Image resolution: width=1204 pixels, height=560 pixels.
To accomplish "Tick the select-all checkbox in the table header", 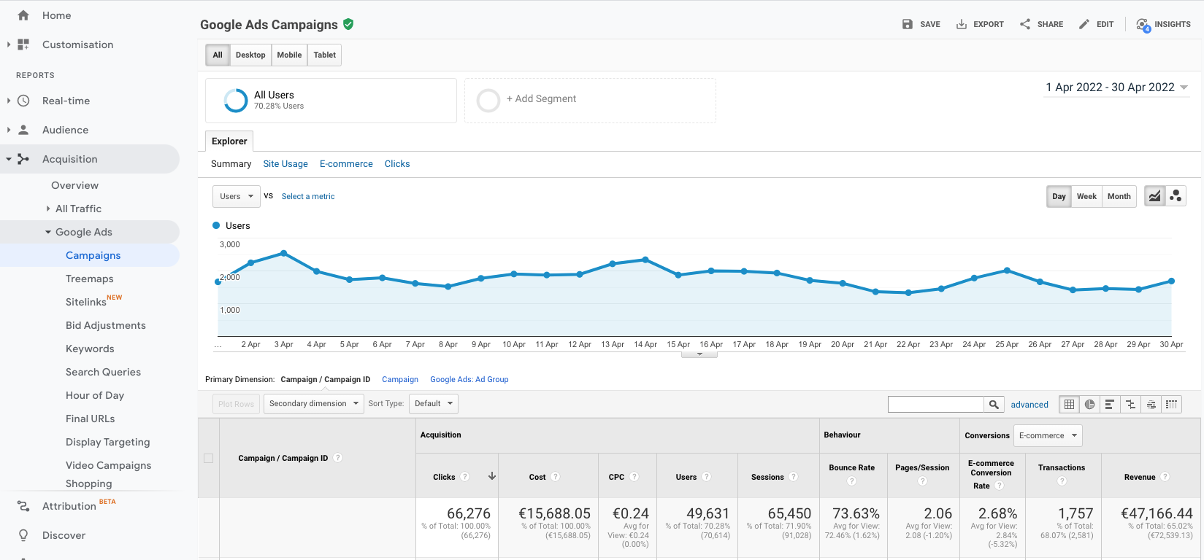I will 208,458.
